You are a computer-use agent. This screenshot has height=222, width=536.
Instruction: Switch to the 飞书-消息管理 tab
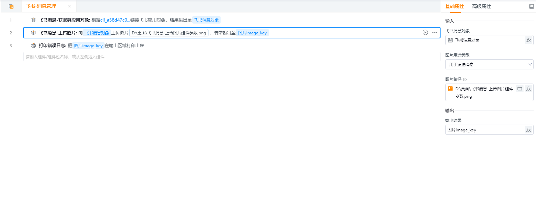coord(41,6)
